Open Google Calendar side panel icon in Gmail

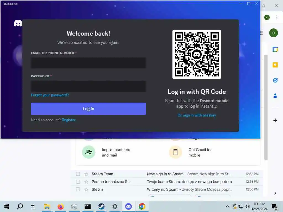click(x=275, y=49)
